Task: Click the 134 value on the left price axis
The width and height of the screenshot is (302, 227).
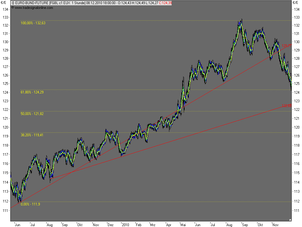Action: (5, 9)
